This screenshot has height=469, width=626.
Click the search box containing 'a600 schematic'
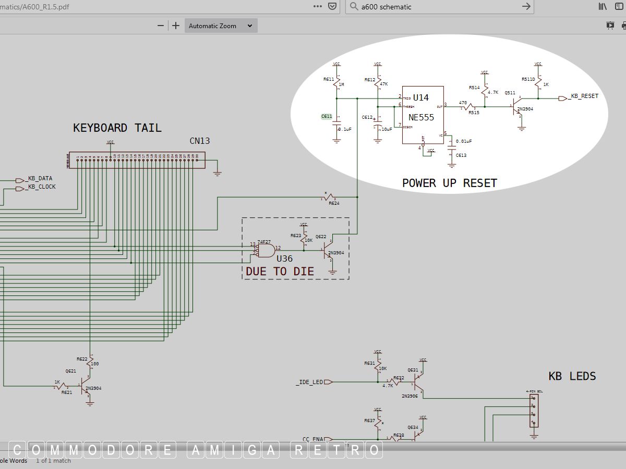(x=438, y=7)
